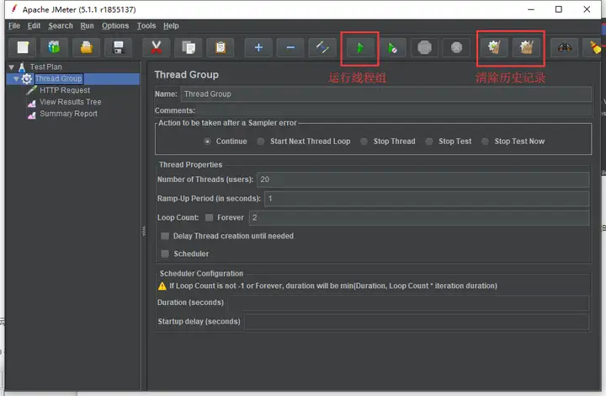Collapse the Thread Group tree node
606x396 pixels.
coord(16,79)
